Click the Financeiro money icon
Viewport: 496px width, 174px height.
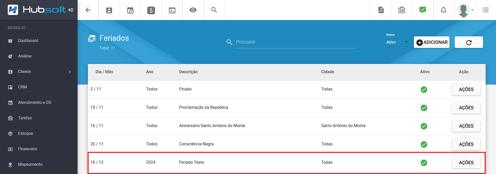point(10,149)
